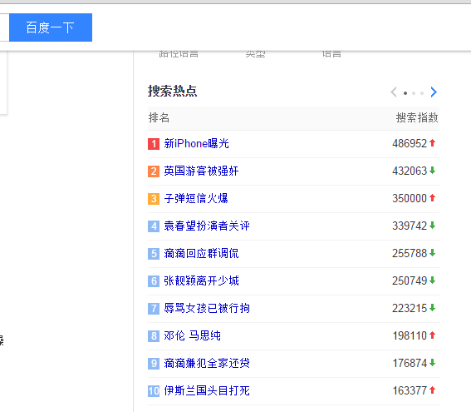The image size is (471, 412).
Task: Click the rank 3 badge icon
Action: click(154, 199)
